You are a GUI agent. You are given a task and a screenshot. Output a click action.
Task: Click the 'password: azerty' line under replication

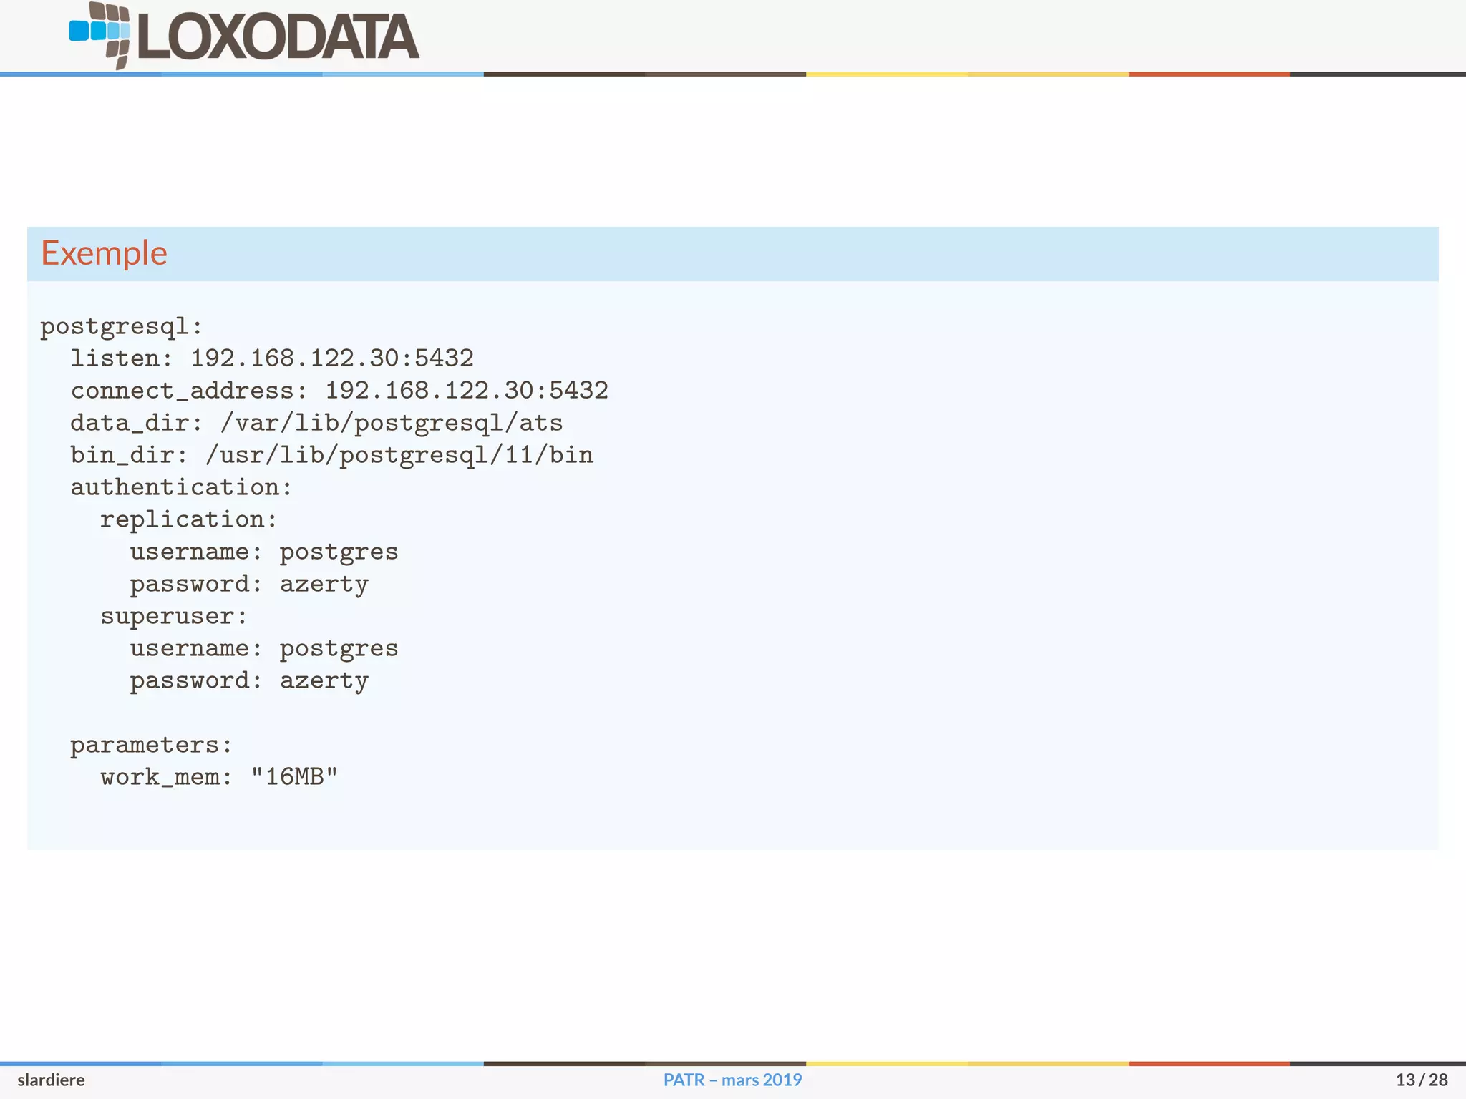click(249, 585)
